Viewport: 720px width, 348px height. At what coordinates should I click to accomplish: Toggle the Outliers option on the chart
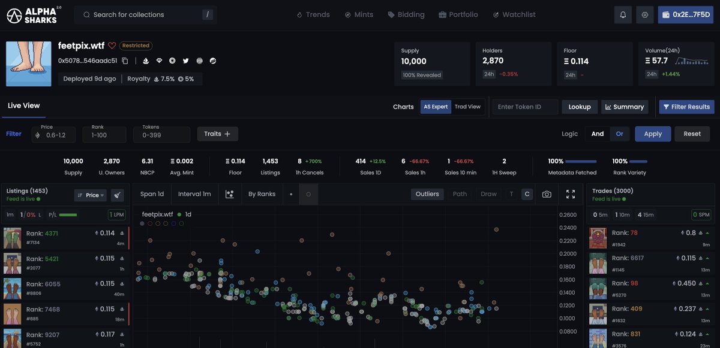(x=427, y=193)
